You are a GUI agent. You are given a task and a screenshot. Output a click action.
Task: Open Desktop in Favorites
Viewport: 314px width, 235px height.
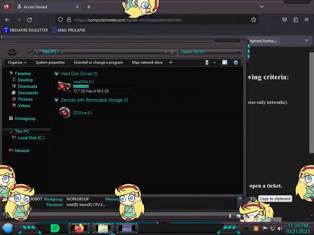(x=25, y=80)
